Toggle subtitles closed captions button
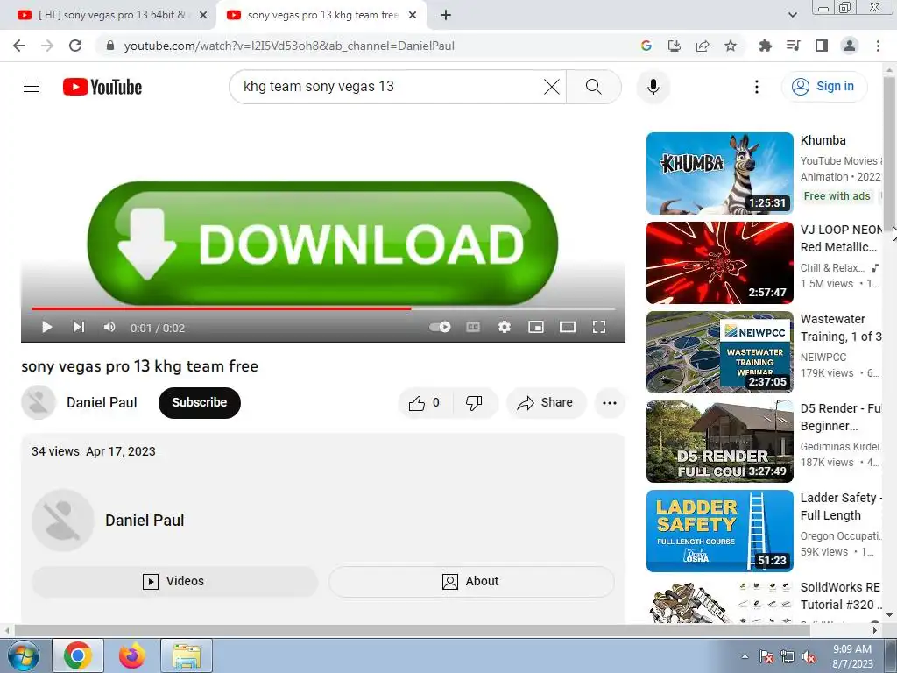 click(x=472, y=327)
